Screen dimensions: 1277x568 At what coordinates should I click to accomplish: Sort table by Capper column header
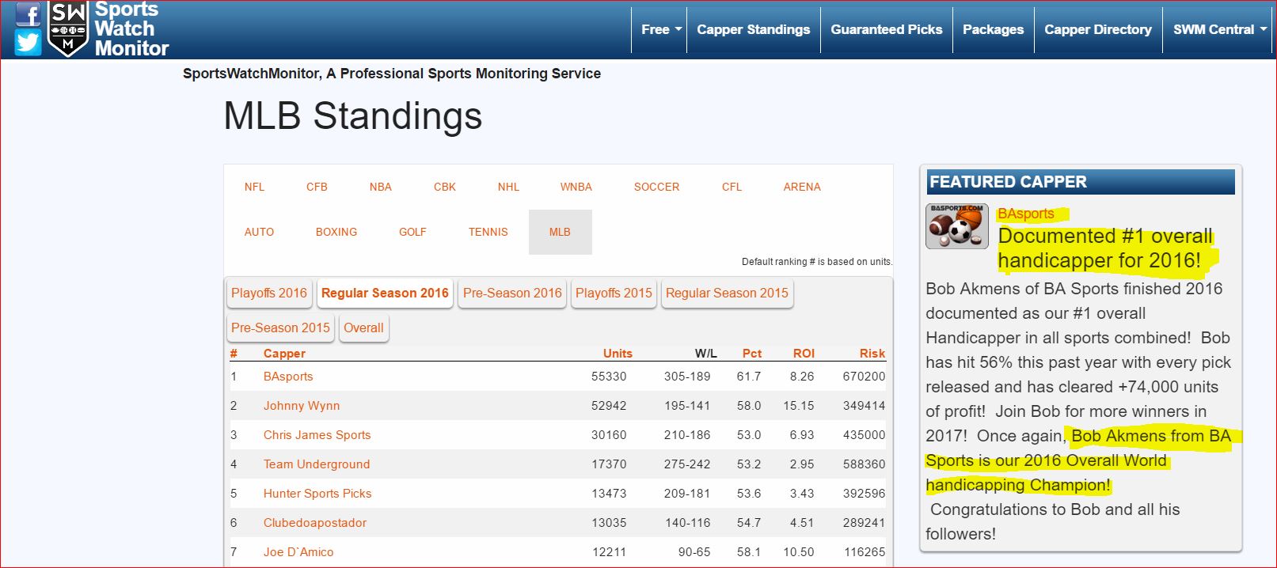coord(284,354)
